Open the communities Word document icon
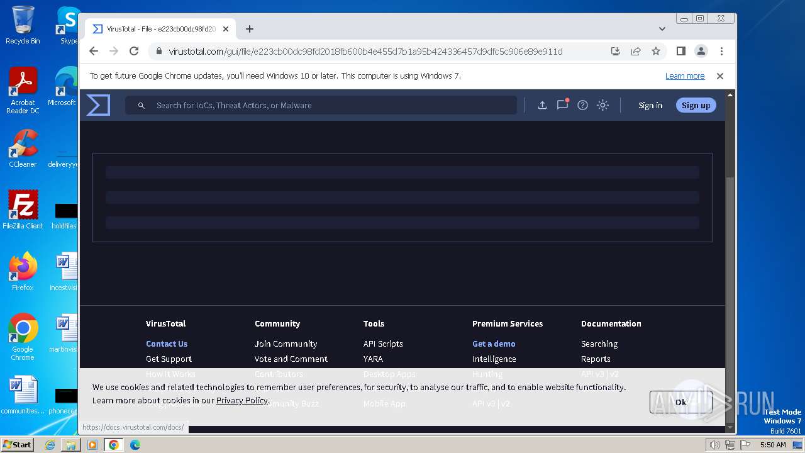This screenshot has width=805, height=453. (23, 396)
